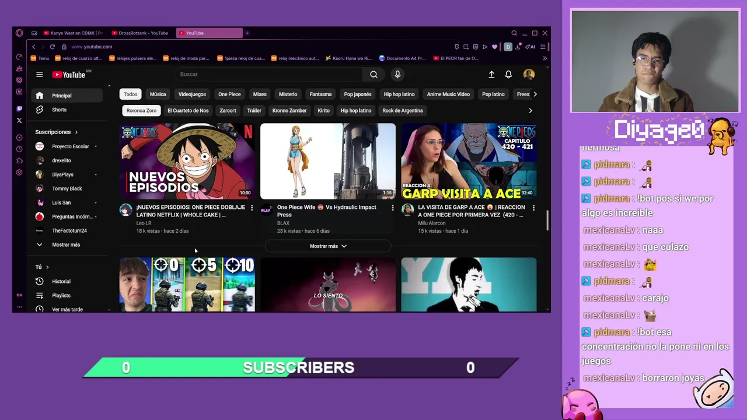Open Shorts in the YouTube sidebar
Screen dimensions: 747x420
coord(68,110)
